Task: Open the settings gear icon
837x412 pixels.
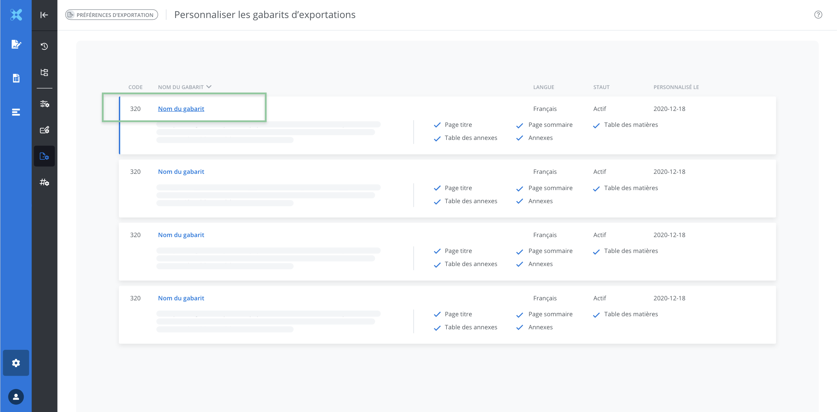Action: [16, 363]
